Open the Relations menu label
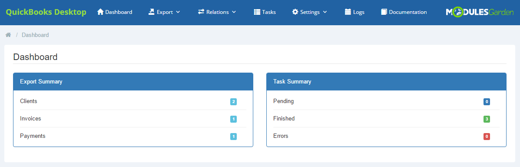 pyautogui.click(x=218, y=12)
